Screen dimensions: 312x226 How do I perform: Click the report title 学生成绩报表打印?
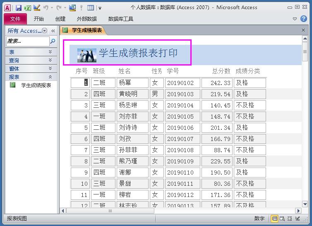point(138,53)
